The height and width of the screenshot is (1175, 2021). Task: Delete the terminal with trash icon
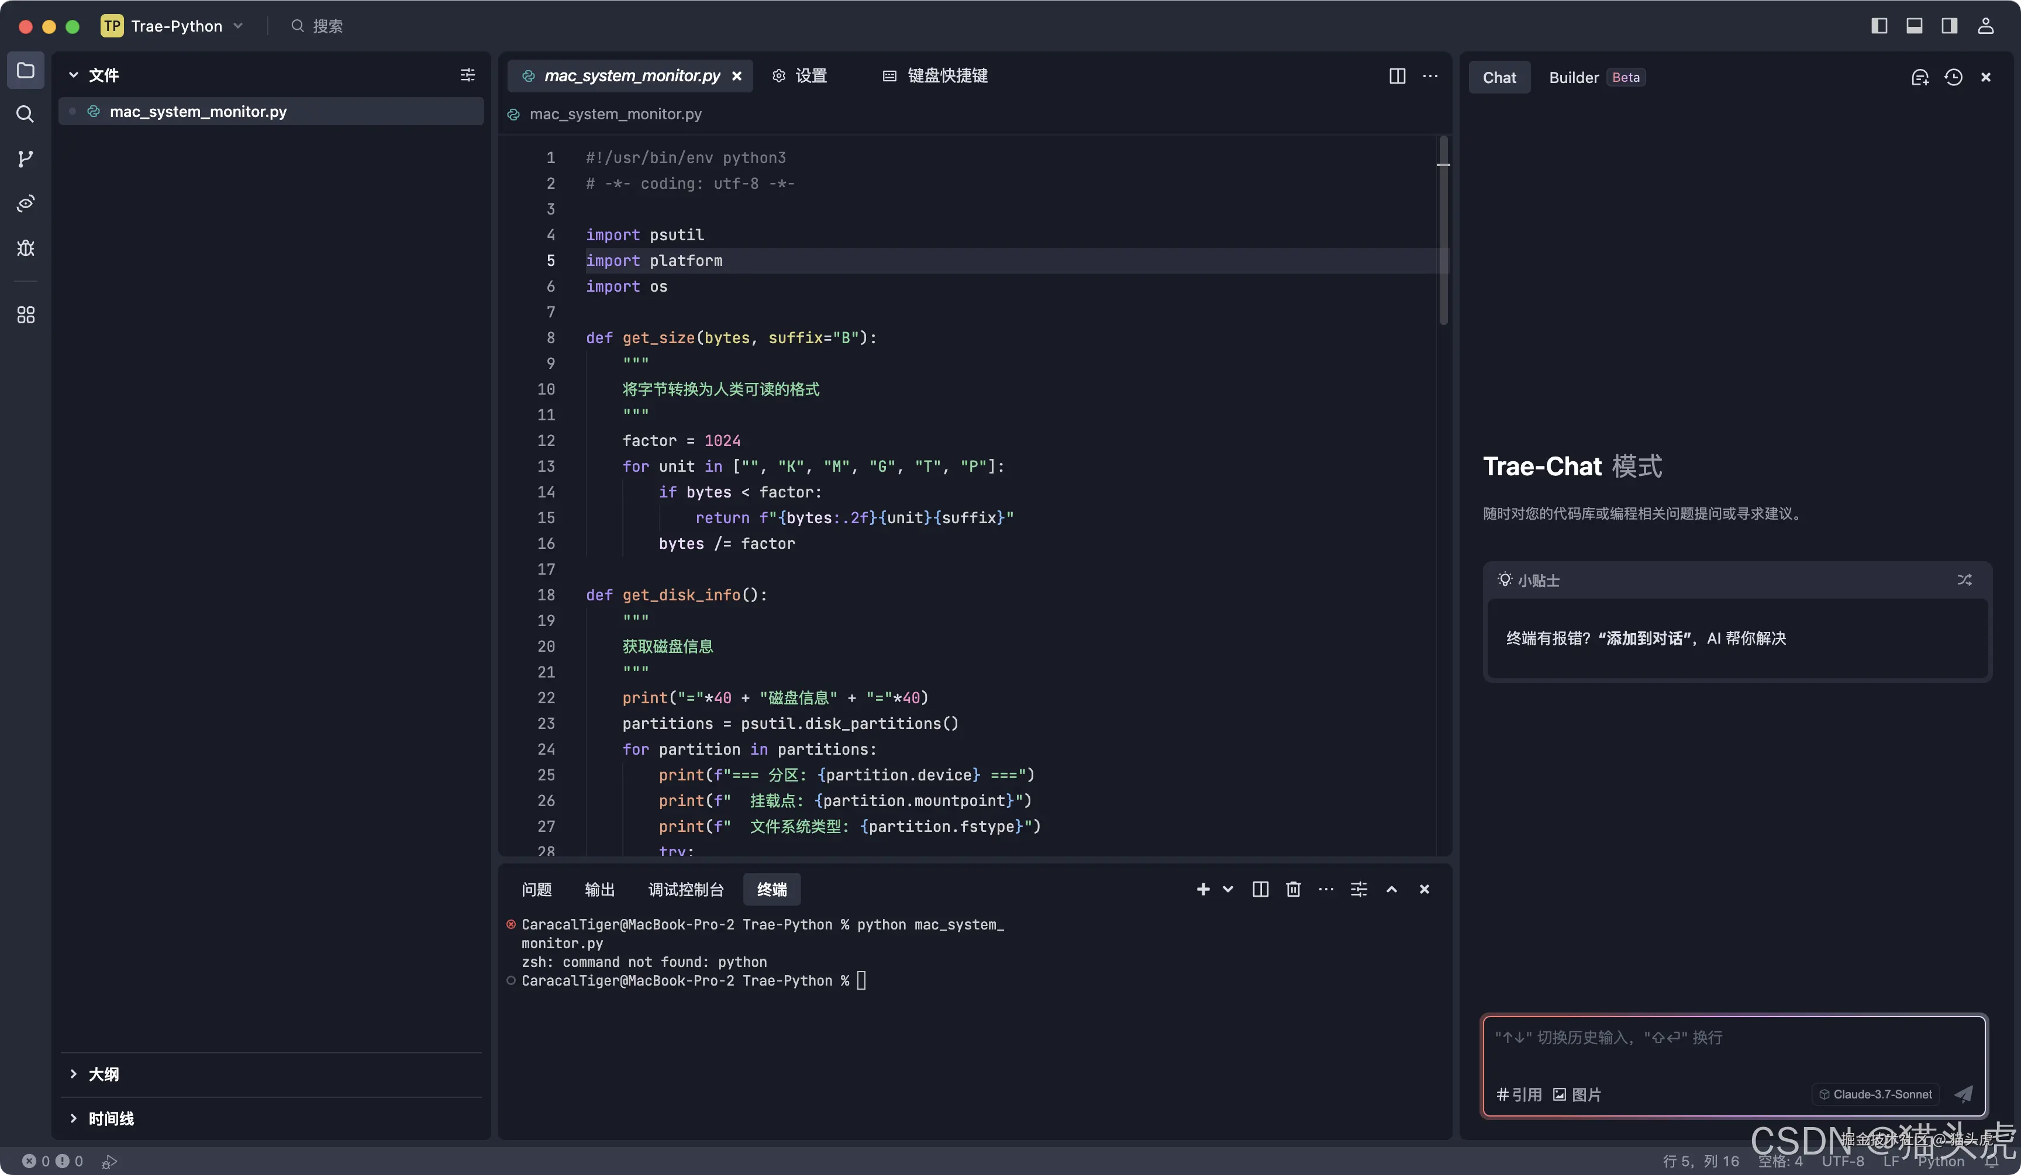[1293, 890]
